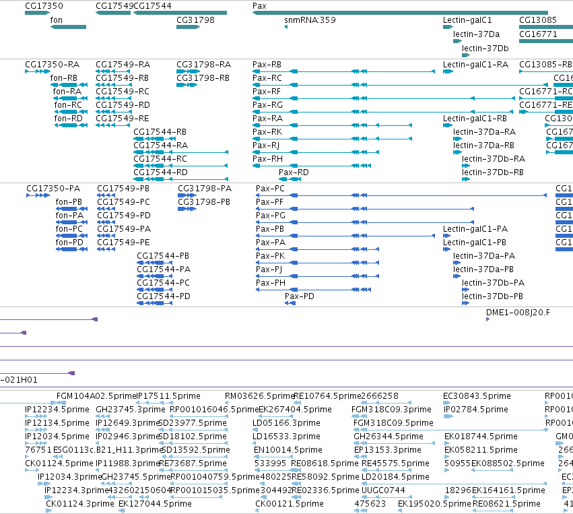Select protein Pax-PG label

[271, 216]
